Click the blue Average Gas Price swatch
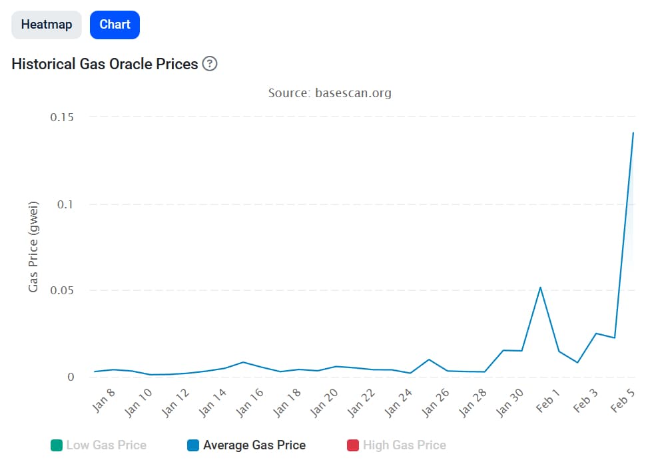Screen dimensions: 656x466 click(x=194, y=445)
